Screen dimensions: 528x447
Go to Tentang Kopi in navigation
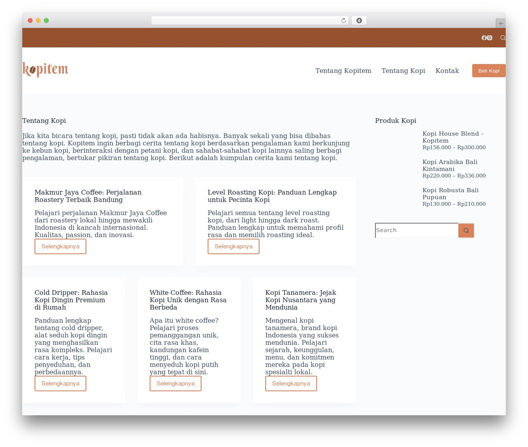click(x=403, y=71)
